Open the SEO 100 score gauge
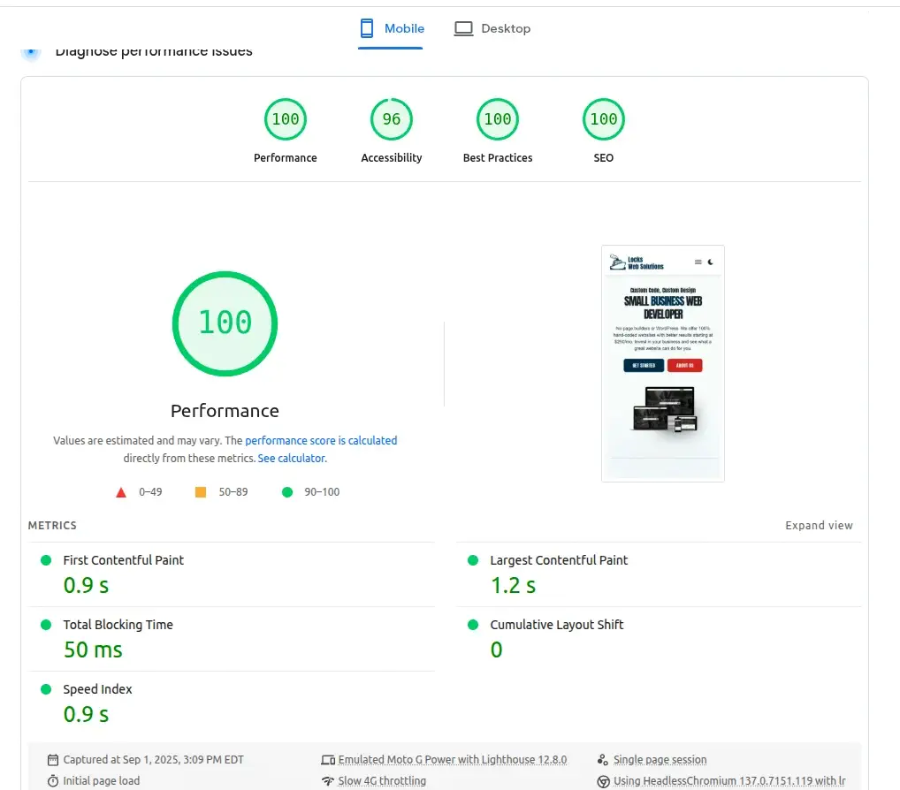Viewport: 900px width, 790px height. point(603,119)
